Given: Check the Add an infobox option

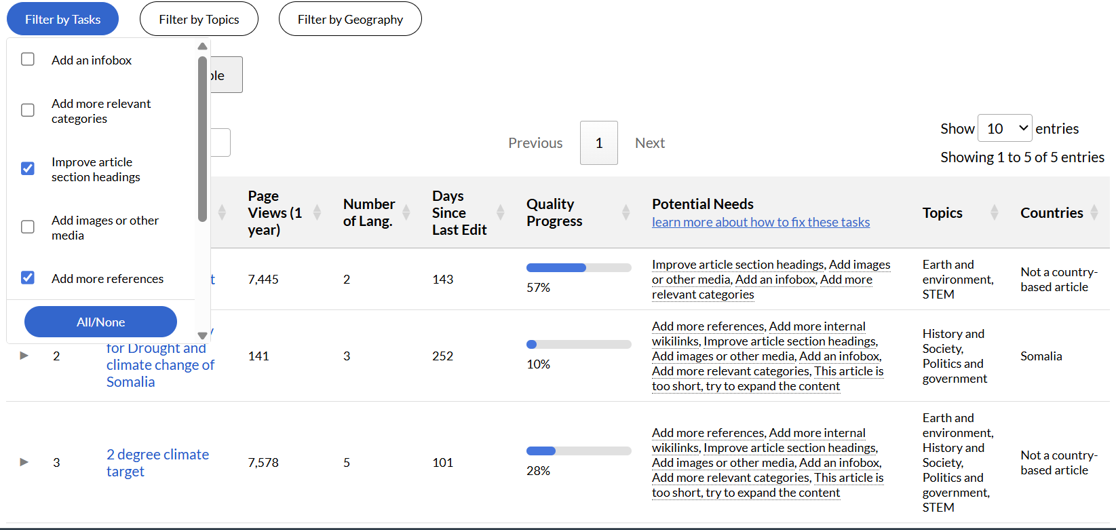Looking at the screenshot, I should [x=28, y=60].
